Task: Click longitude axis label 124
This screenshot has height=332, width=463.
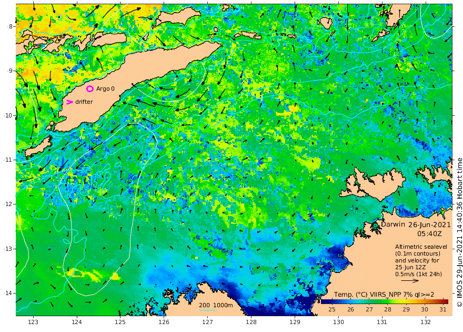Action: (77, 322)
